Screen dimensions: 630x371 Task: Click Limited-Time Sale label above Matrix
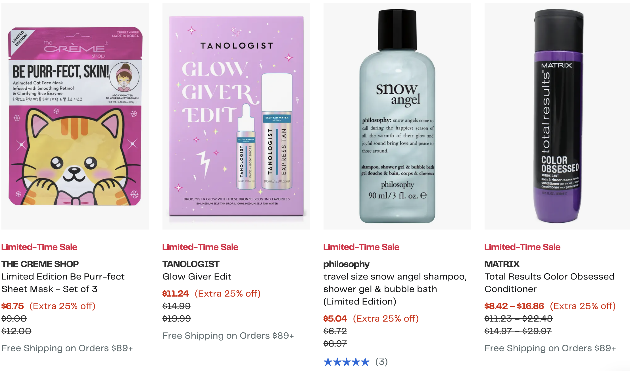(x=522, y=247)
